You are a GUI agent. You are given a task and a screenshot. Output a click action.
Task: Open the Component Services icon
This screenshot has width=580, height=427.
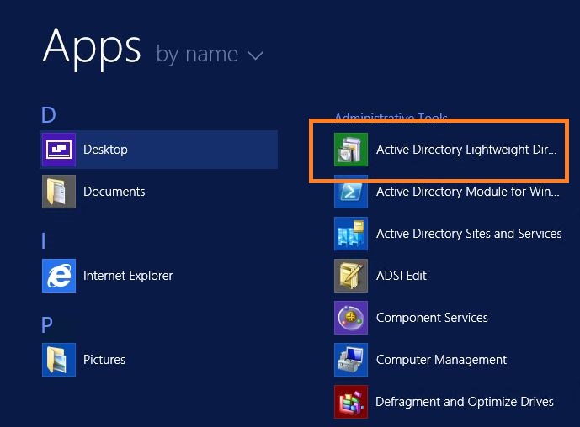351,318
